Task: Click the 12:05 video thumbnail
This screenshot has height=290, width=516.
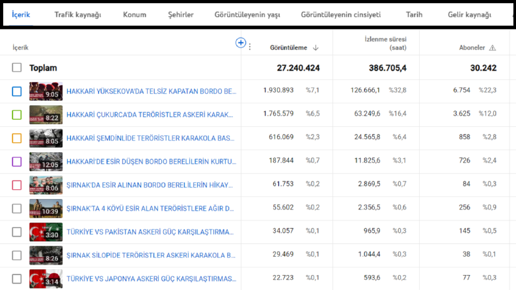Action: (x=46, y=162)
